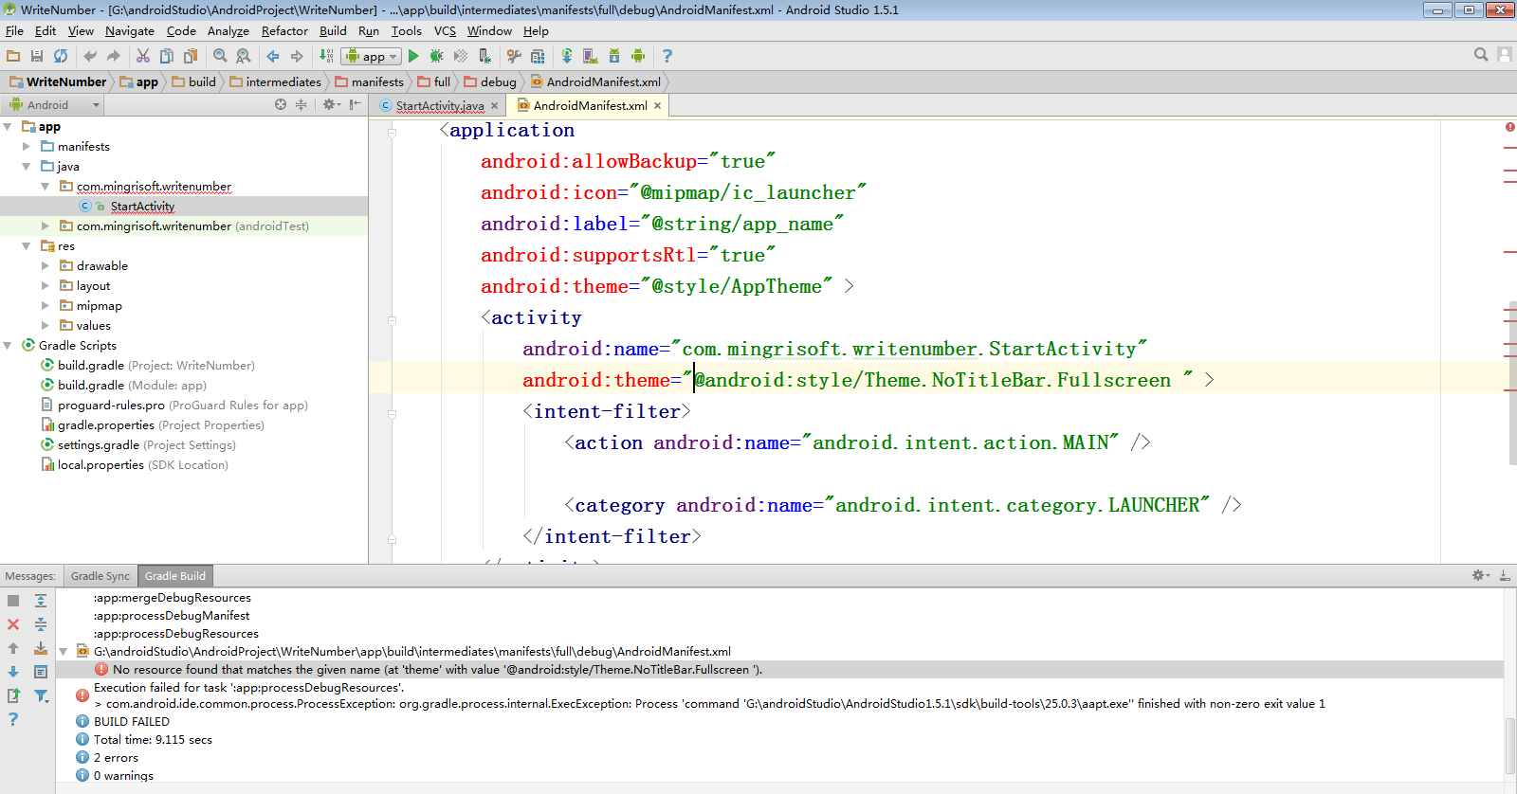Click the Copy icon in toolbar
The width and height of the screenshot is (1517, 794).
167,56
